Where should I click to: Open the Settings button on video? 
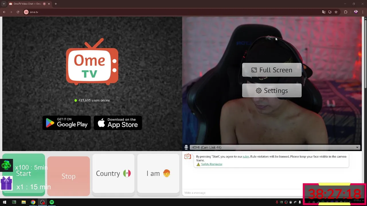pos(272,90)
